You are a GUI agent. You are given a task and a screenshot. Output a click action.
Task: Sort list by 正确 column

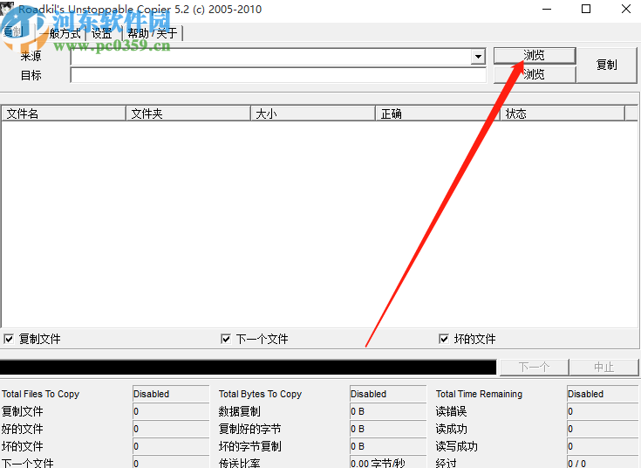pyautogui.click(x=438, y=114)
